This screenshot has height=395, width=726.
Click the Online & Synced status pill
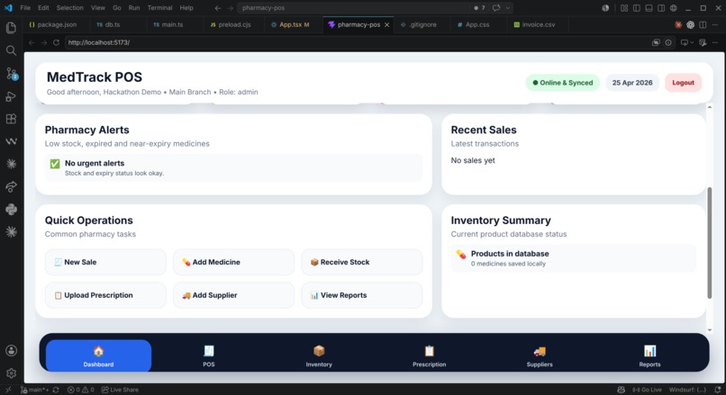pos(563,83)
